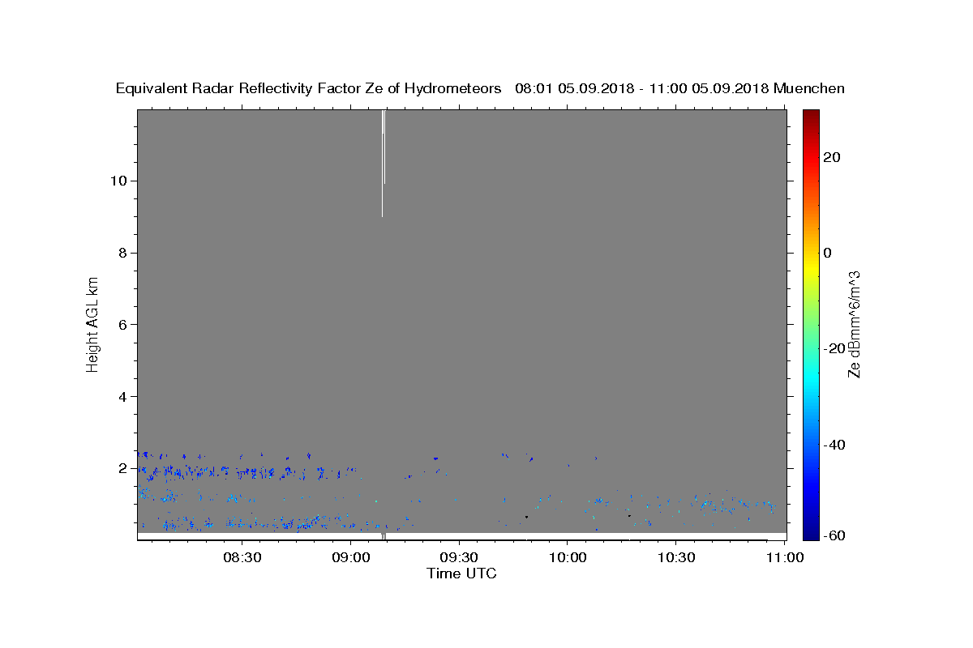The height and width of the screenshot is (648, 973).
Task: Click the colorbar value '0'
Action: click(x=827, y=253)
